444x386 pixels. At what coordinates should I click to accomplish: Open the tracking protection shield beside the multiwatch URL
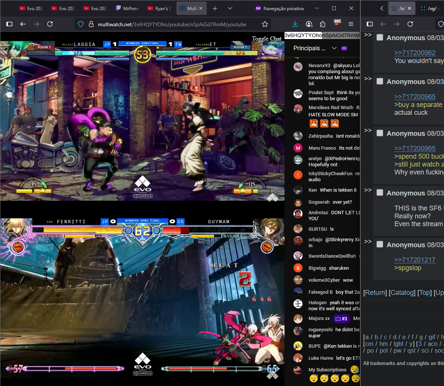[81, 24]
